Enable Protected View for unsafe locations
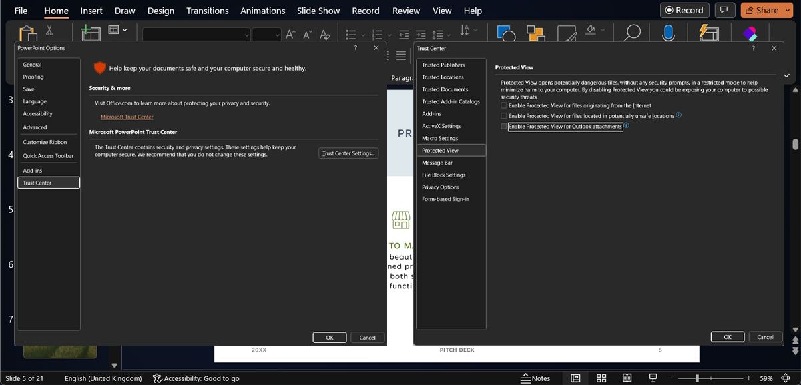Image resolution: width=801 pixels, height=385 pixels. (x=505, y=116)
